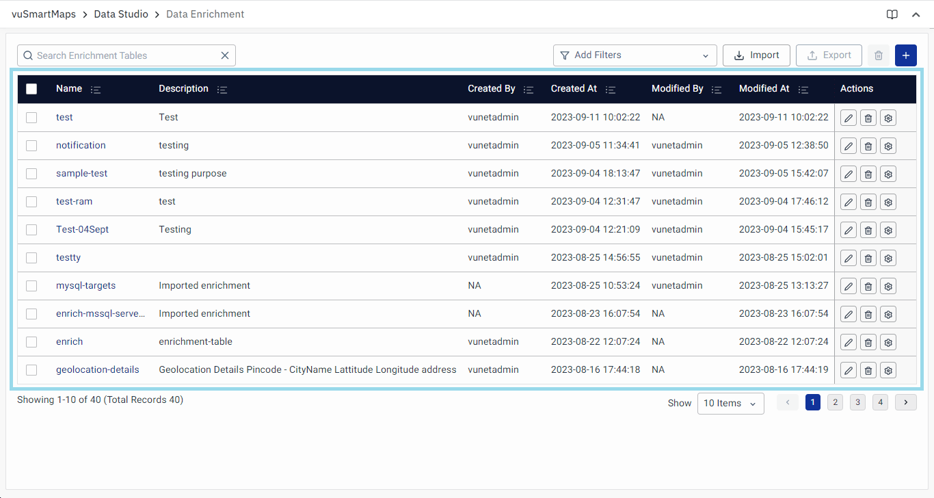Image resolution: width=934 pixels, height=498 pixels.
Task: Check the box for 'notification' row
Action: click(31, 146)
